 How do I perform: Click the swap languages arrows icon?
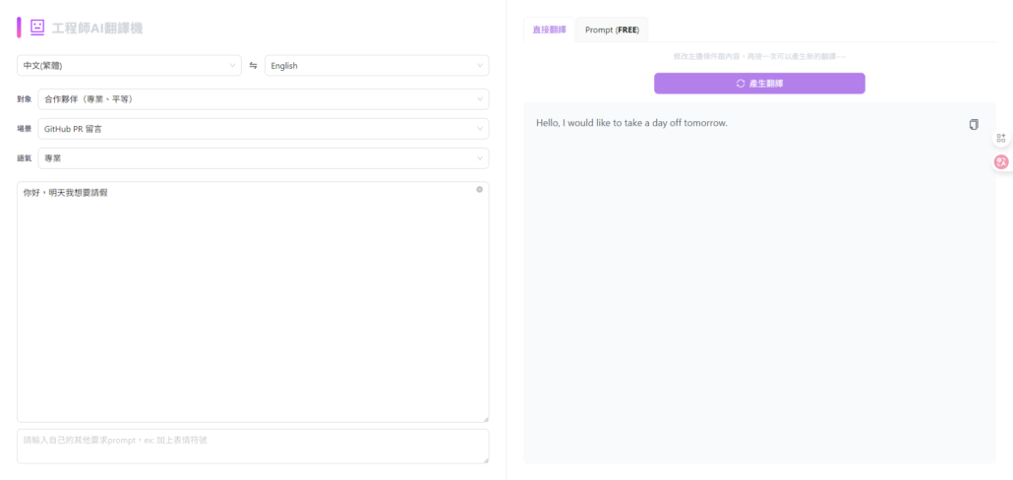click(253, 66)
